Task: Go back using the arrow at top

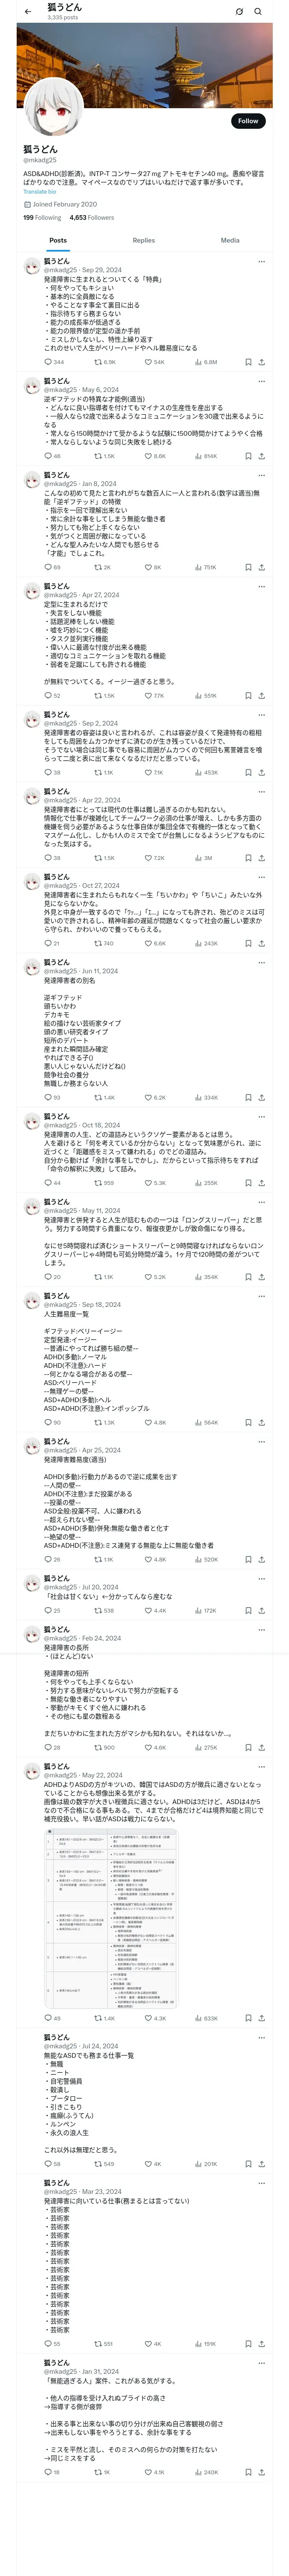Action: 28,12
